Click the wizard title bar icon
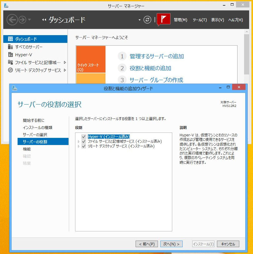 point(15,88)
